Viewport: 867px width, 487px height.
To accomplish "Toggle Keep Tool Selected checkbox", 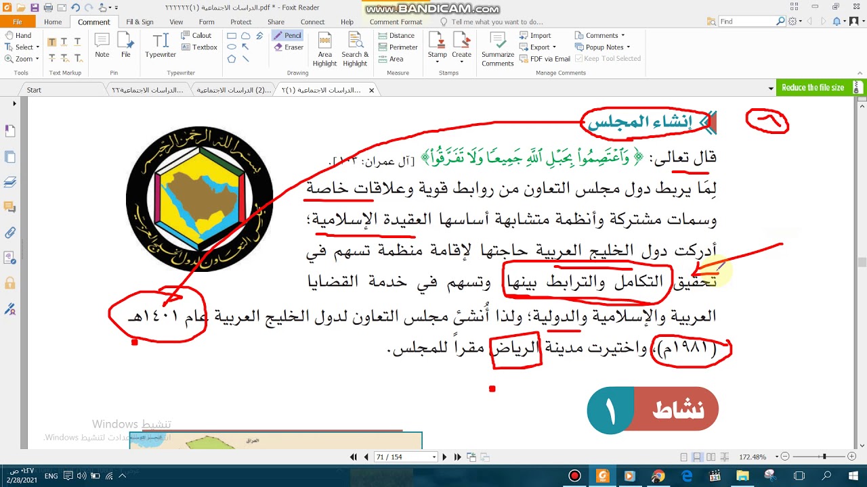I will [x=608, y=59].
